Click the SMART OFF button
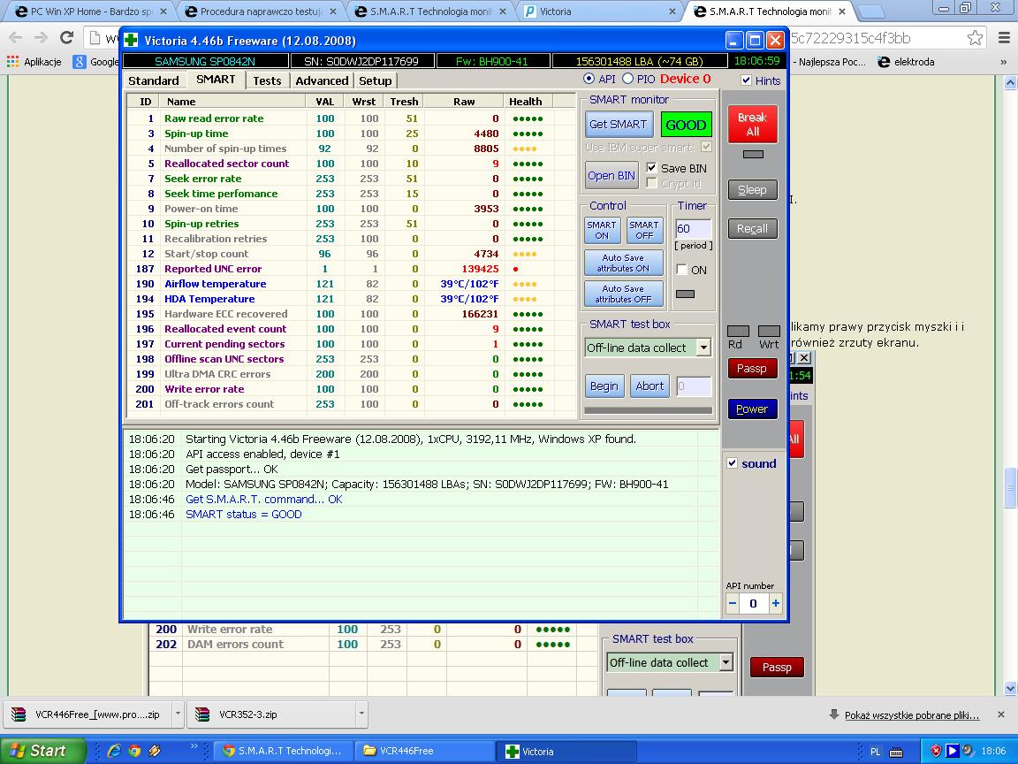Image resolution: width=1018 pixels, height=764 pixels. (644, 230)
